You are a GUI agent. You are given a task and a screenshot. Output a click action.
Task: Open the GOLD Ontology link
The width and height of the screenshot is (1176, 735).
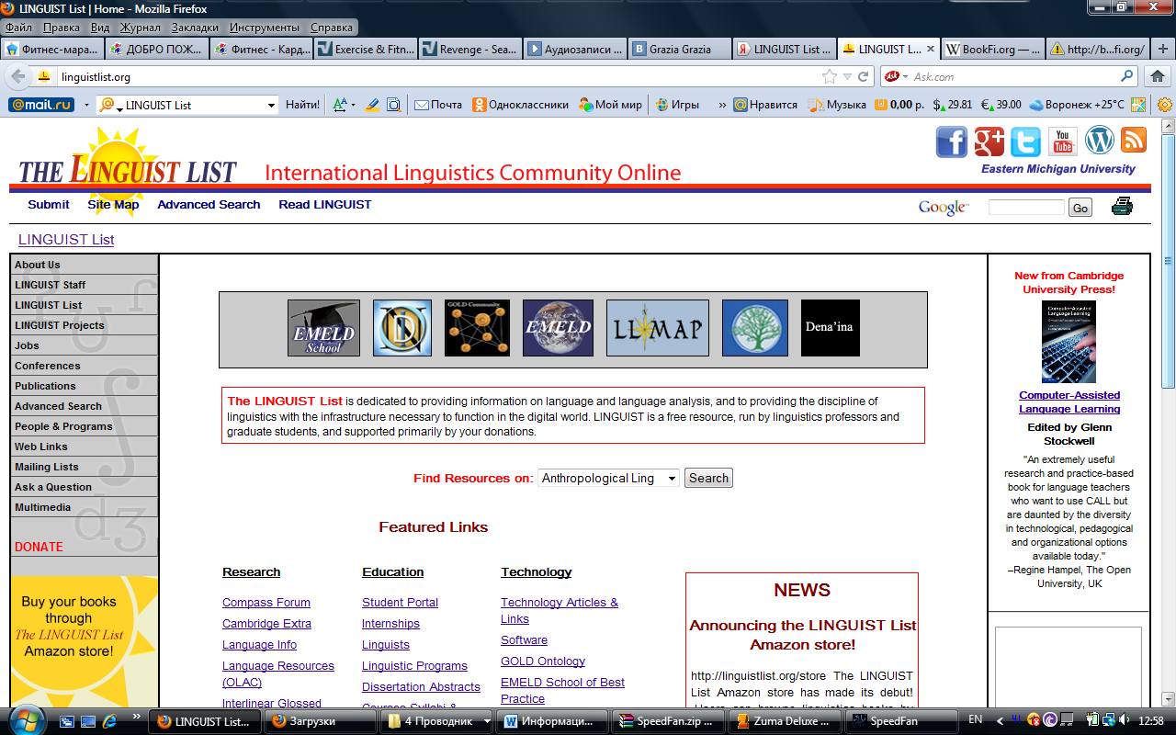tap(543, 661)
